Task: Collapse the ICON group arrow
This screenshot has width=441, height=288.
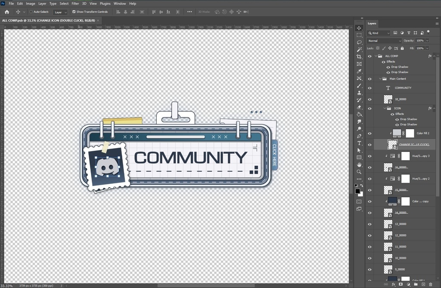Action: [x=385, y=108]
